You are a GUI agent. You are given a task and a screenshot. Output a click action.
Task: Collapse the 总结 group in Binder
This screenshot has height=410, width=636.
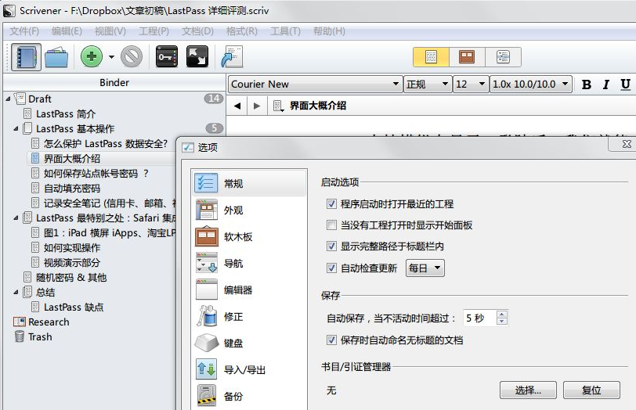tap(16, 292)
